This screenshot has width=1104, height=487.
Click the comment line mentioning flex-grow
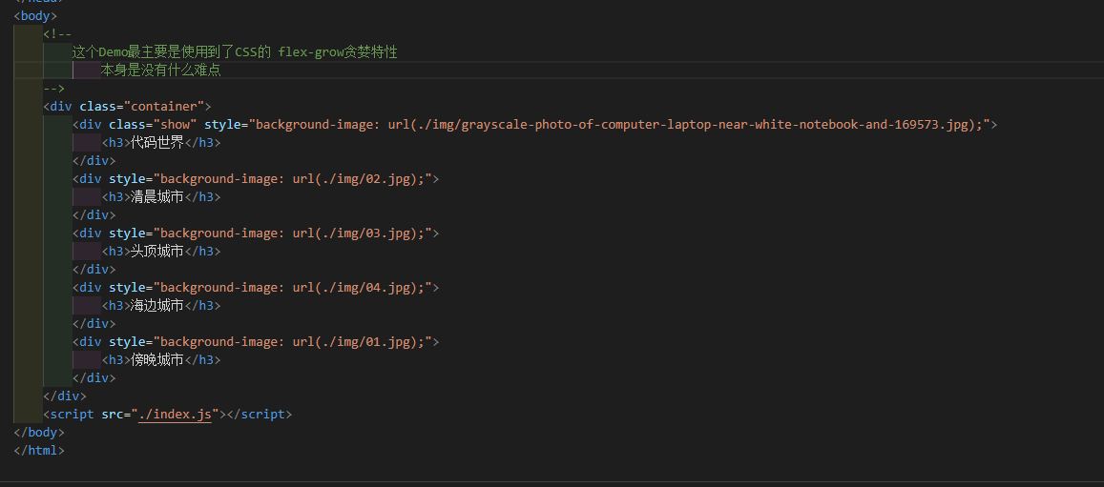235,52
